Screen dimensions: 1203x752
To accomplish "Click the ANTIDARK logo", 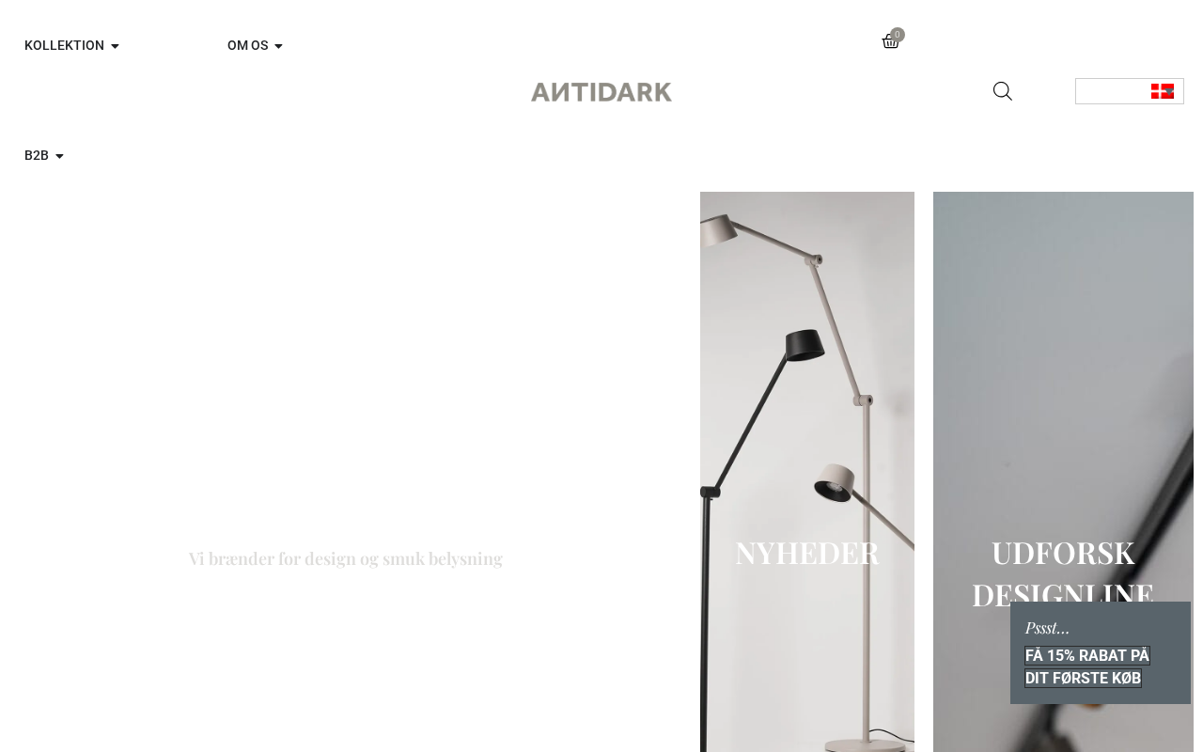I will click(x=601, y=92).
